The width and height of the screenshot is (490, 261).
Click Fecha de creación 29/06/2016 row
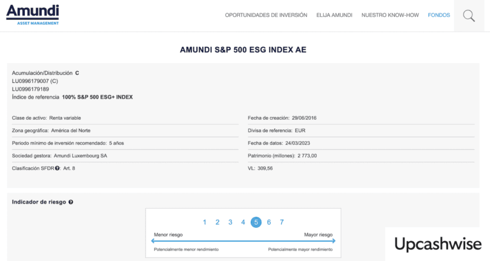click(361, 118)
